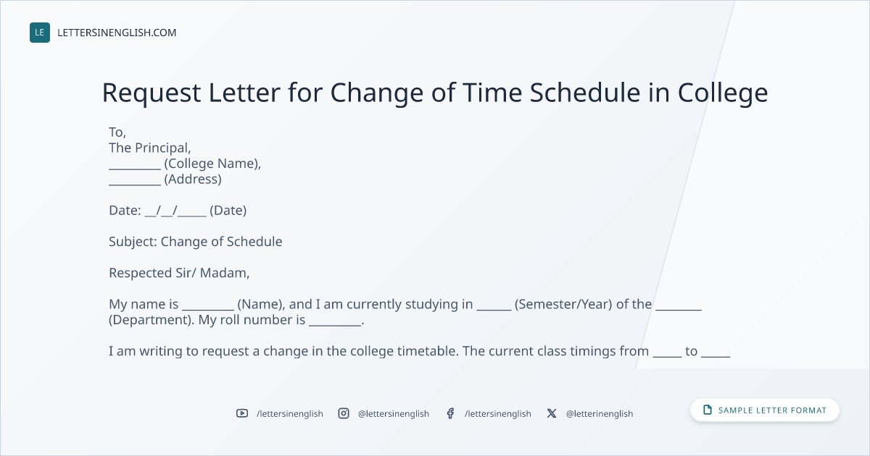Click the Instagram icon
Viewport: 870px width, 456px height.
point(344,413)
